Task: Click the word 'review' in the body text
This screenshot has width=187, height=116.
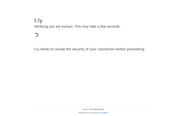Action: (x=60, y=49)
